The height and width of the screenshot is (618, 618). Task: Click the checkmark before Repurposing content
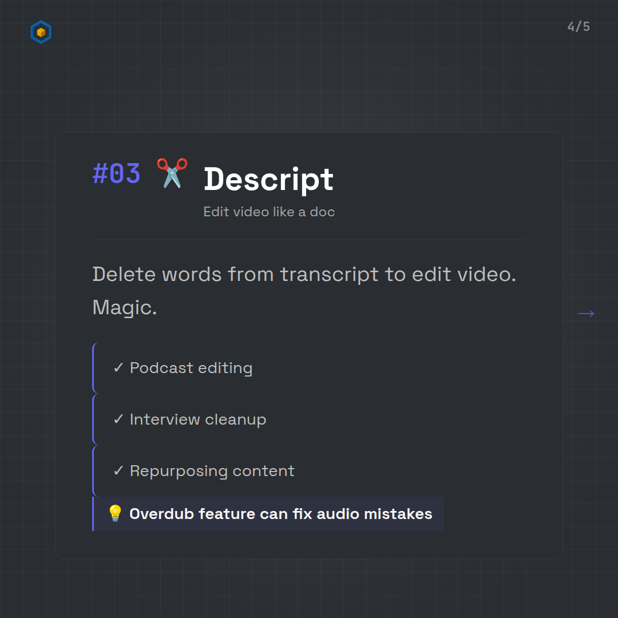click(118, 471)
